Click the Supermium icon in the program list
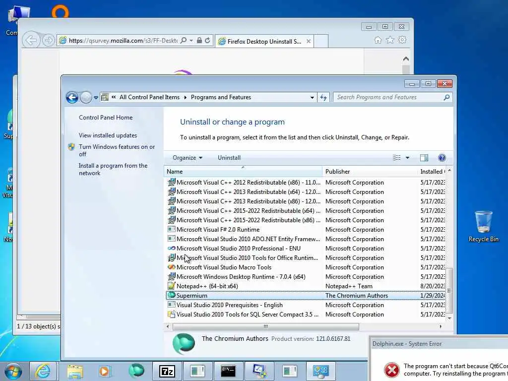Viewport: 508px width, 381px height. tap(171, 295)
